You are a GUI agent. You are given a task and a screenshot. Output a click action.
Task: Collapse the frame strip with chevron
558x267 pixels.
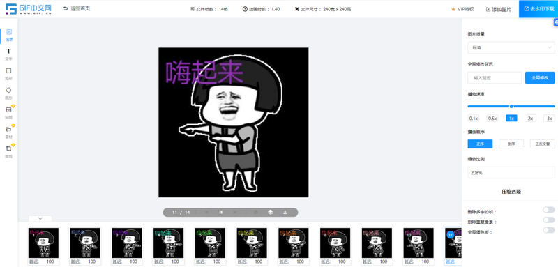(40, 218)
